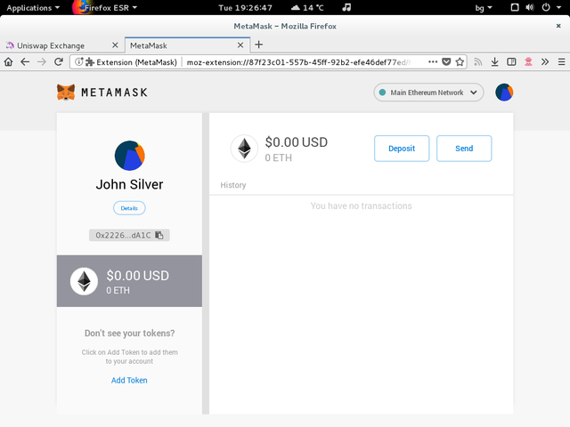
Task: Select the MetaMask browser tab
Action: [x=187, y=45]
